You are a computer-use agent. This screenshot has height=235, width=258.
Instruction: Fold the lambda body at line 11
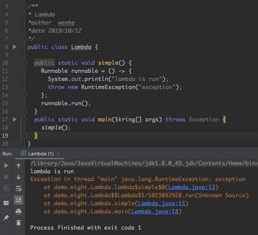(x=25, y=71)
